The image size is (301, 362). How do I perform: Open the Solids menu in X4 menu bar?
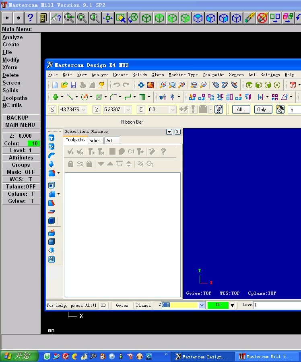point(140,74)
